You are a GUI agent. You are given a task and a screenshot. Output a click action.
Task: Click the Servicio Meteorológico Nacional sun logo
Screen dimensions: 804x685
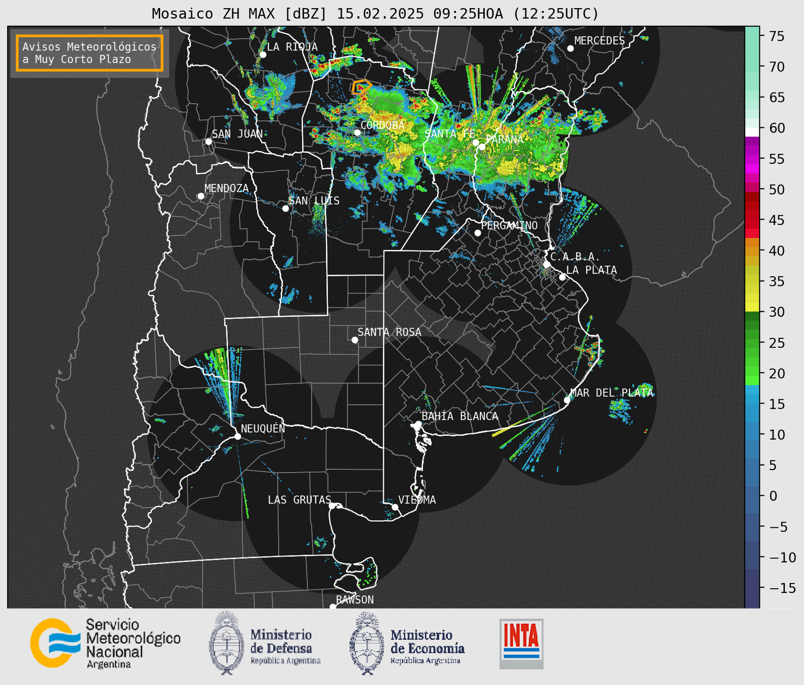pyautogui.click(x=55, y=643)
